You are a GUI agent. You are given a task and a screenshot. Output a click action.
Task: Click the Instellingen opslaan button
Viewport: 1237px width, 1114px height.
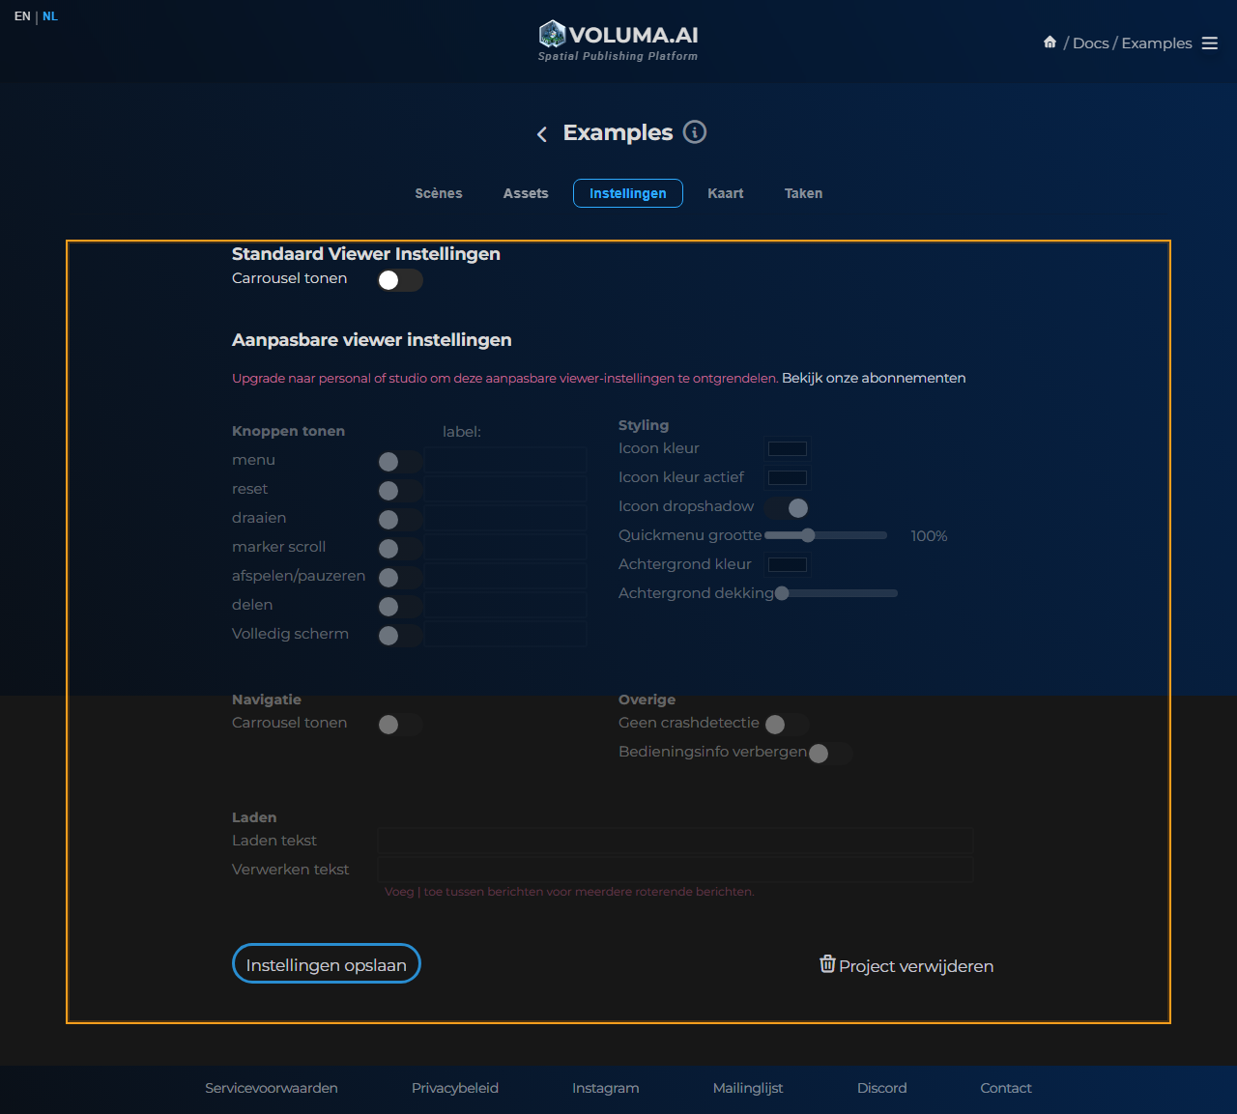click(x=326, y=963)
